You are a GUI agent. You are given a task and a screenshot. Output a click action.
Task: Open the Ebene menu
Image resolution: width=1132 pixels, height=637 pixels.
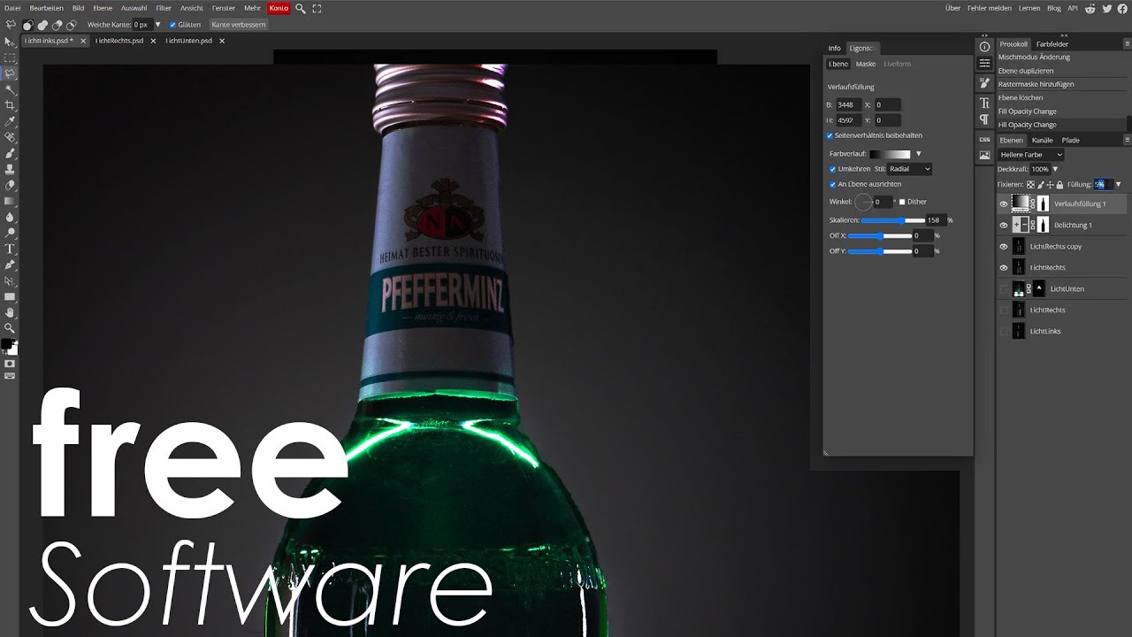[x=103, y=8]
